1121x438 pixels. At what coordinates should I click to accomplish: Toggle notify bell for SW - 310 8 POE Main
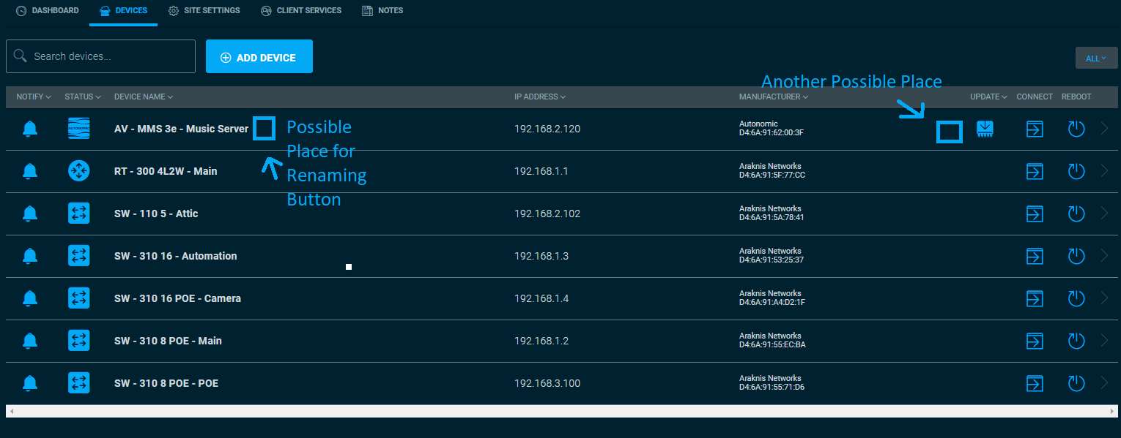pyautogui.click(x=29, y=341)
